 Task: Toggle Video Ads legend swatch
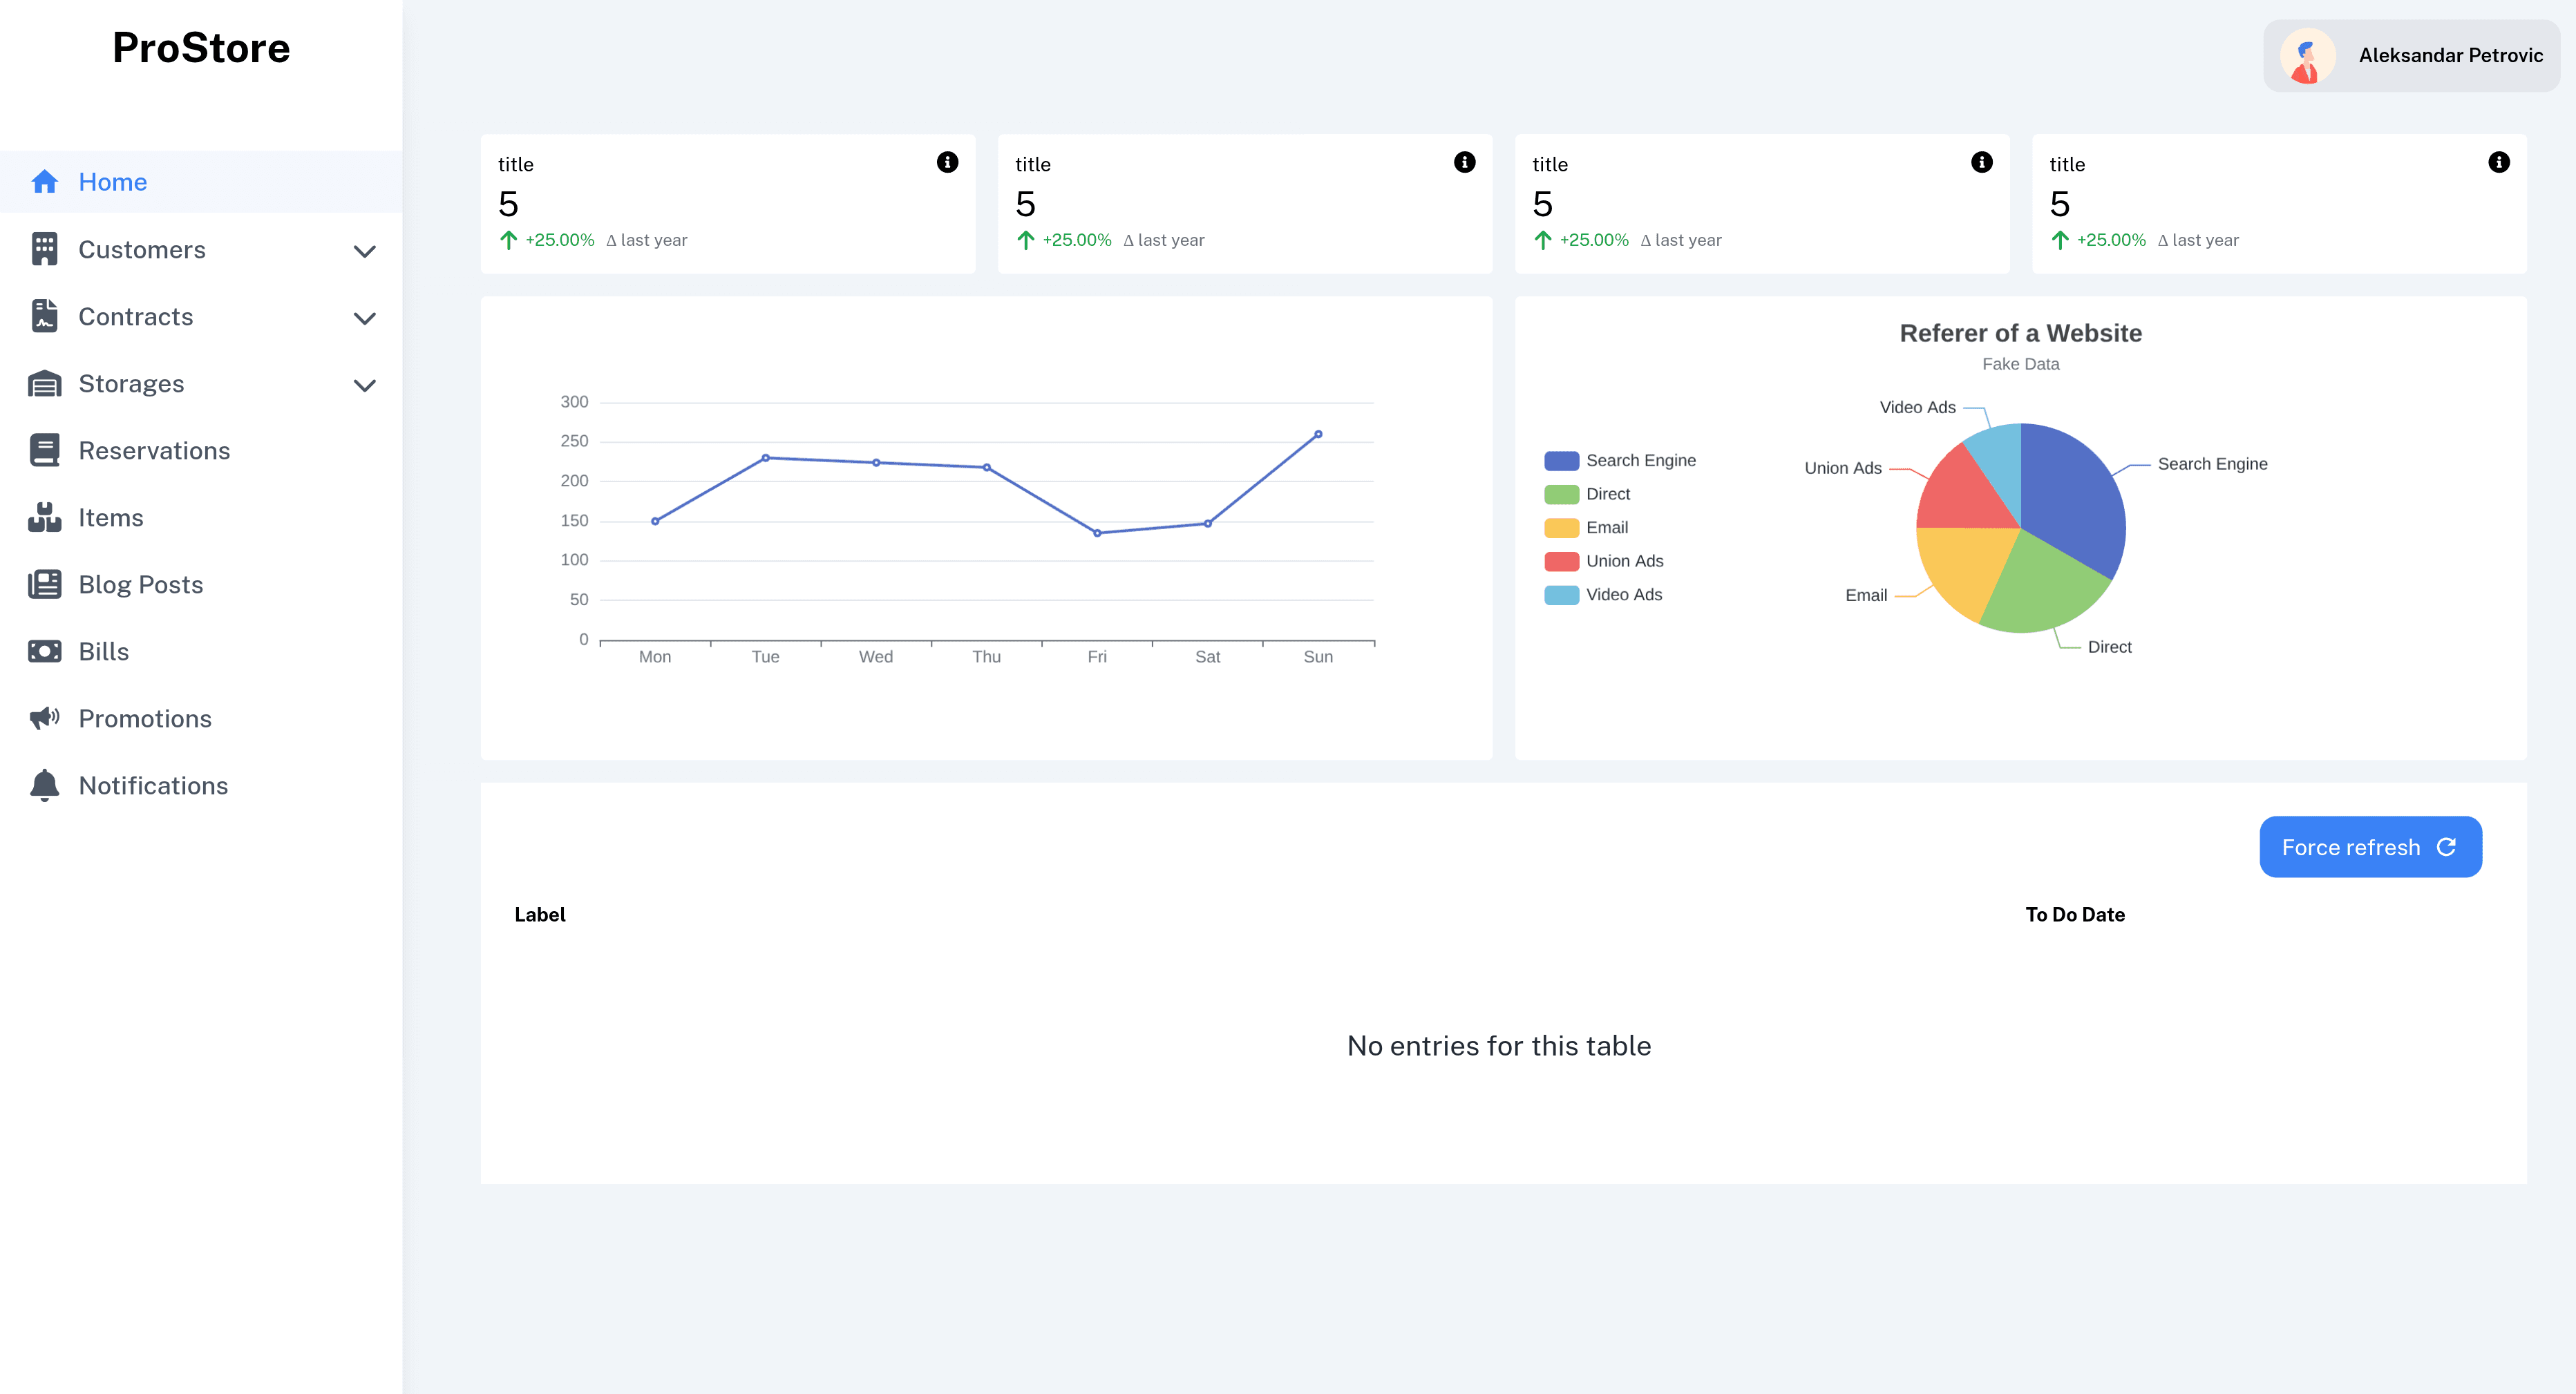[1561, 595]
